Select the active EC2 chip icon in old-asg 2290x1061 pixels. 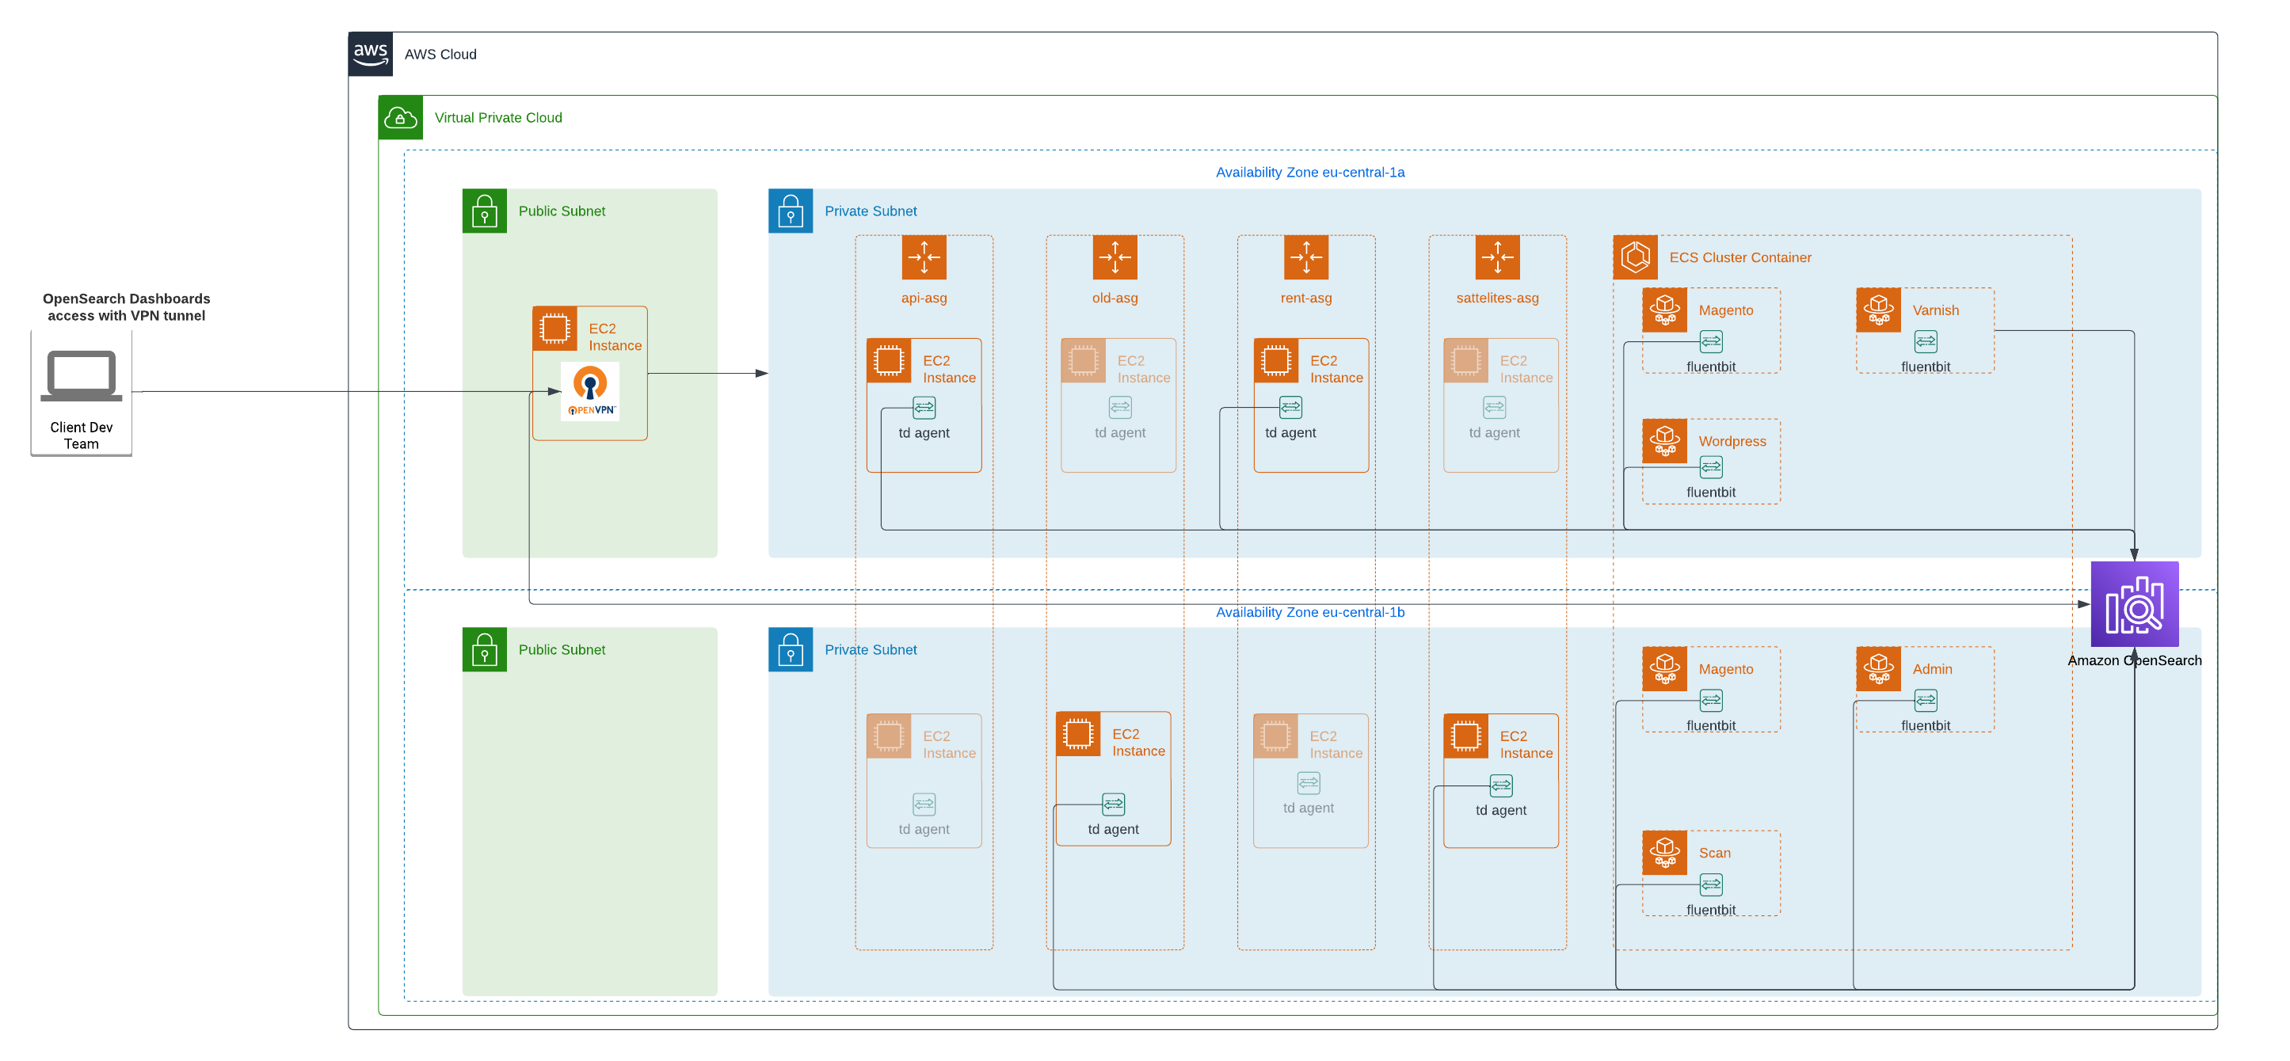[1078, 734]
